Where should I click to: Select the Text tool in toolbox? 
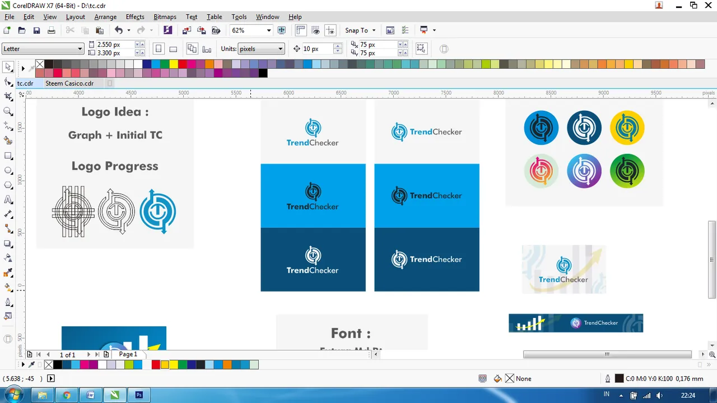8,200
